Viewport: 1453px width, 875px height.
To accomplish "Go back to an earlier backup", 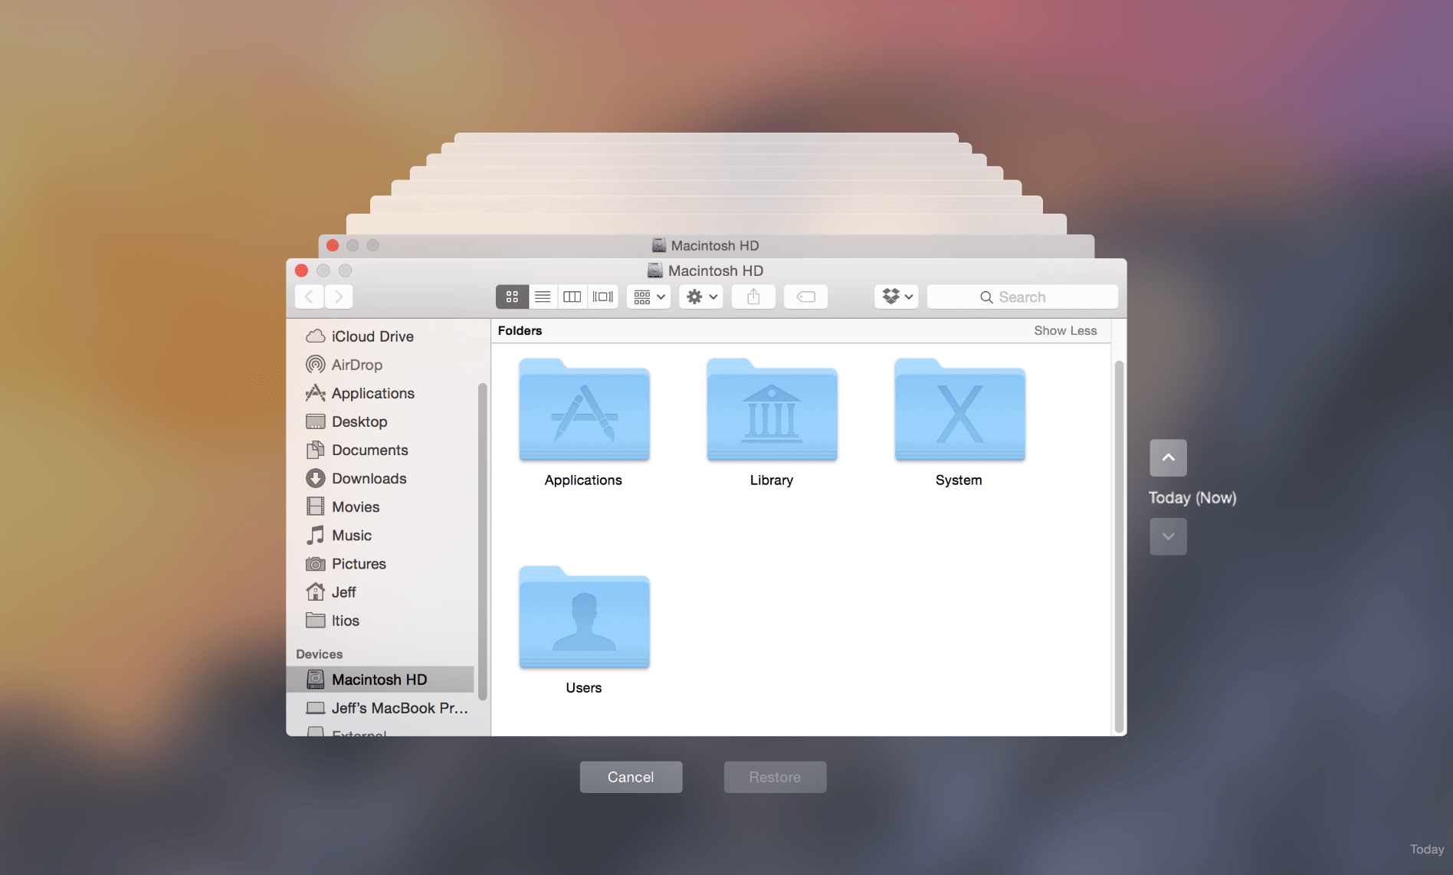I will pos(1168,536).
